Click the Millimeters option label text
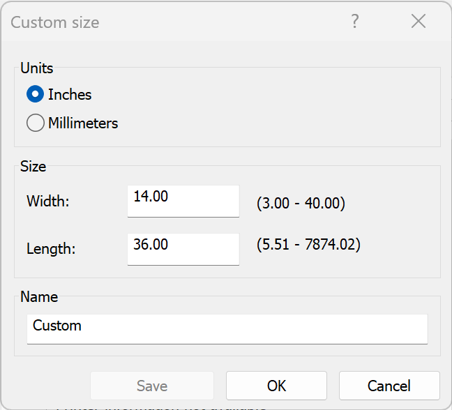This screenshot has width=452, height=410. pos(83,123)
